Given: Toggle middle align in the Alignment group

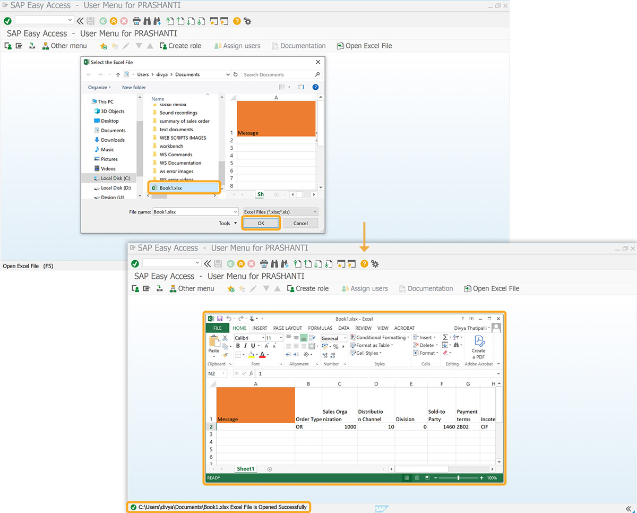Looking at the screenshot, I should pos(296,338).
